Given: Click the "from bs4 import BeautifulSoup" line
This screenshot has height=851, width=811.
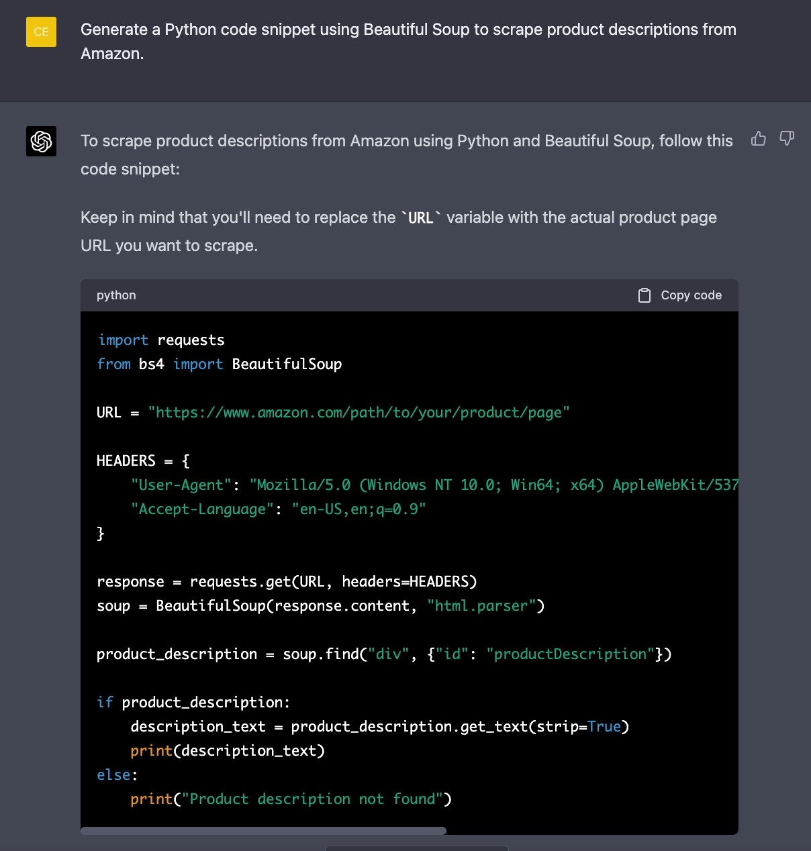Looking at the screenshot, I should point(220,364).
